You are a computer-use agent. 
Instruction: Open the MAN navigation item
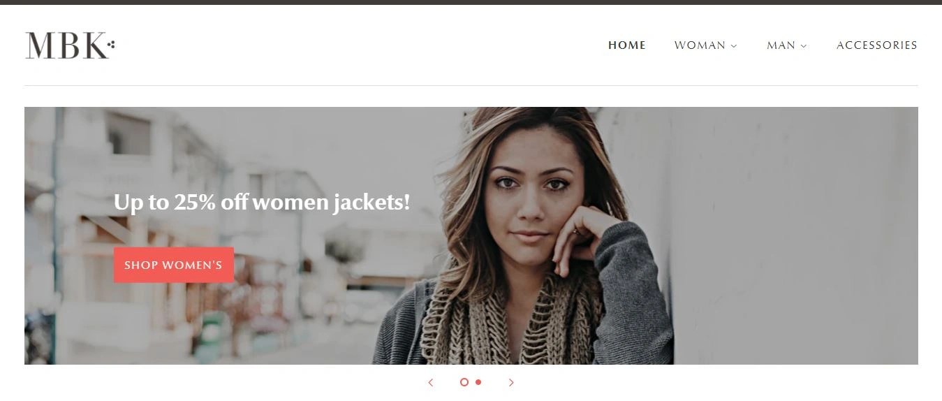click(781, 45)
